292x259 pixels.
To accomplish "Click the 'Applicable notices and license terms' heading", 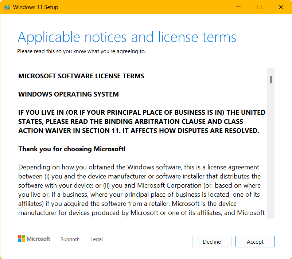I will click(x=127, y=37).
